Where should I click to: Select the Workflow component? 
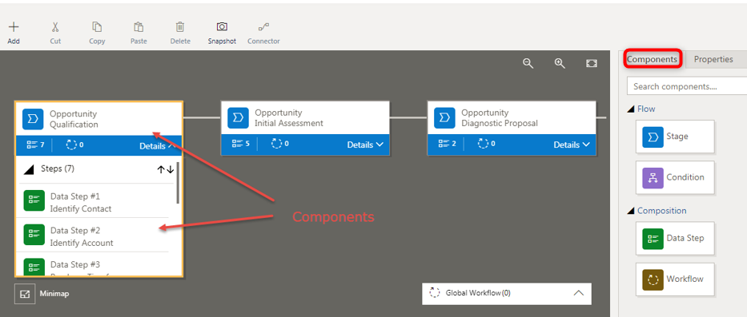[x=675, y=279]
